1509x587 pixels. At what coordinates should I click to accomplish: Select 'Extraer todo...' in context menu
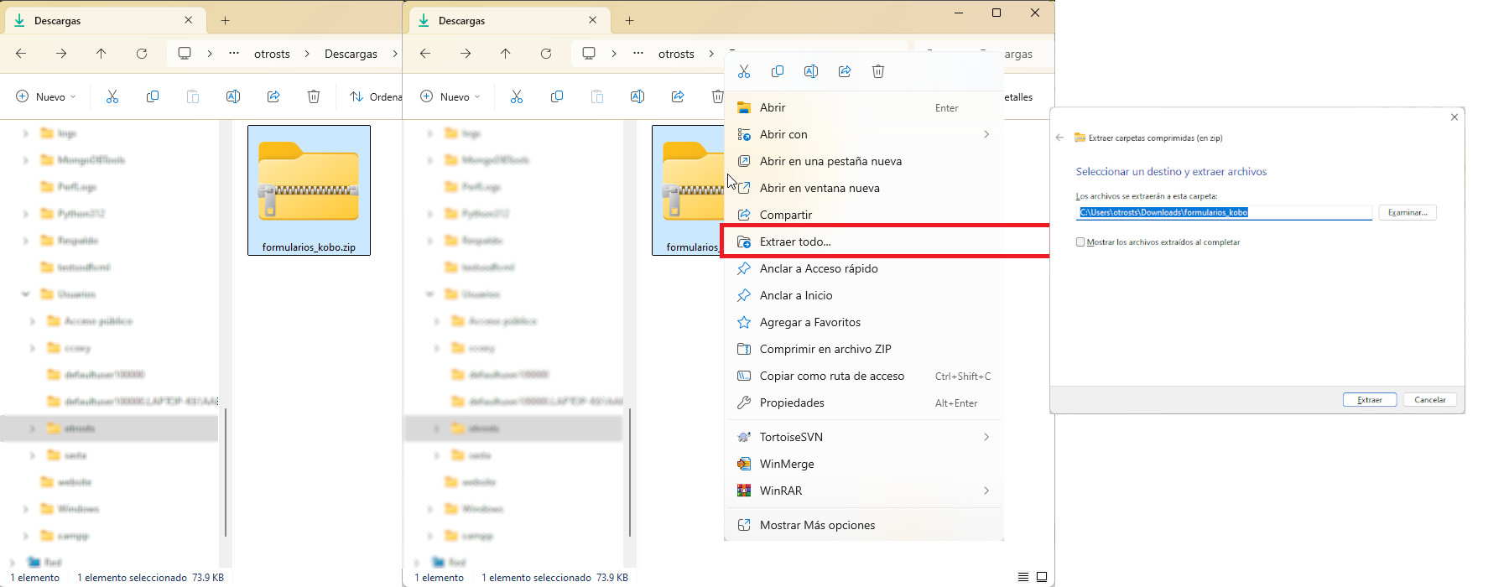click(864, 242)
